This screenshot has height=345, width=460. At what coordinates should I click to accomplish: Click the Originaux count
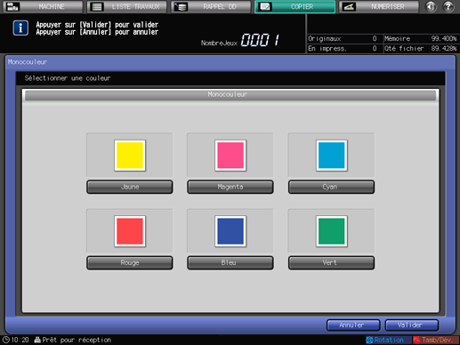(375, 38)
